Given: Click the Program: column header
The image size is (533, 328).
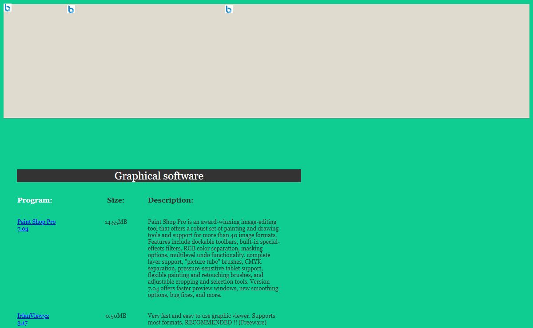Looking at the screenshot, I should point(35,200).
